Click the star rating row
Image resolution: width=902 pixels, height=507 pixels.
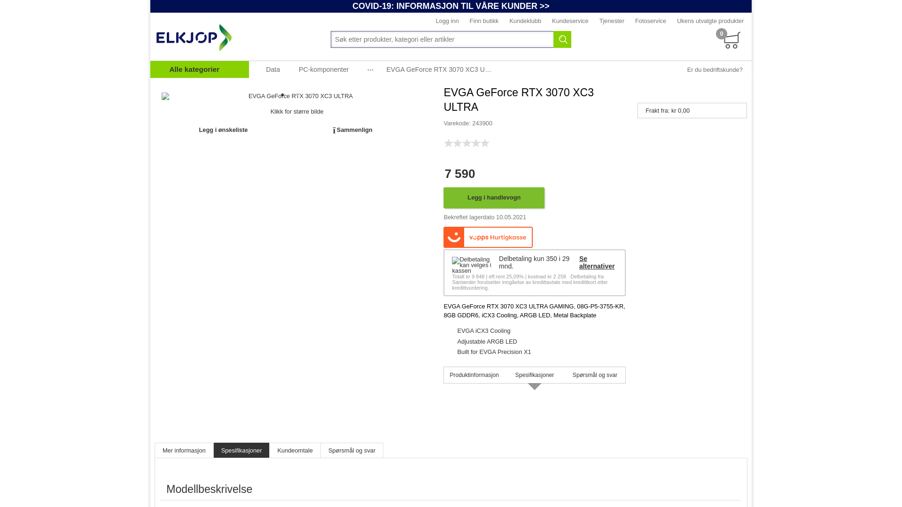pos(467,143)
